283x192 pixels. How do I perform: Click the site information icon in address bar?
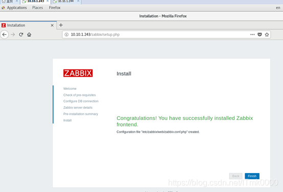click(66, 34)
